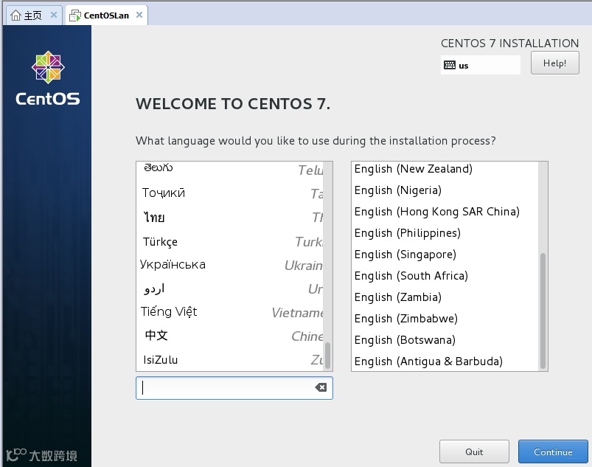Close the 主页 tab

pyautogui.click(x=54, y=15)
